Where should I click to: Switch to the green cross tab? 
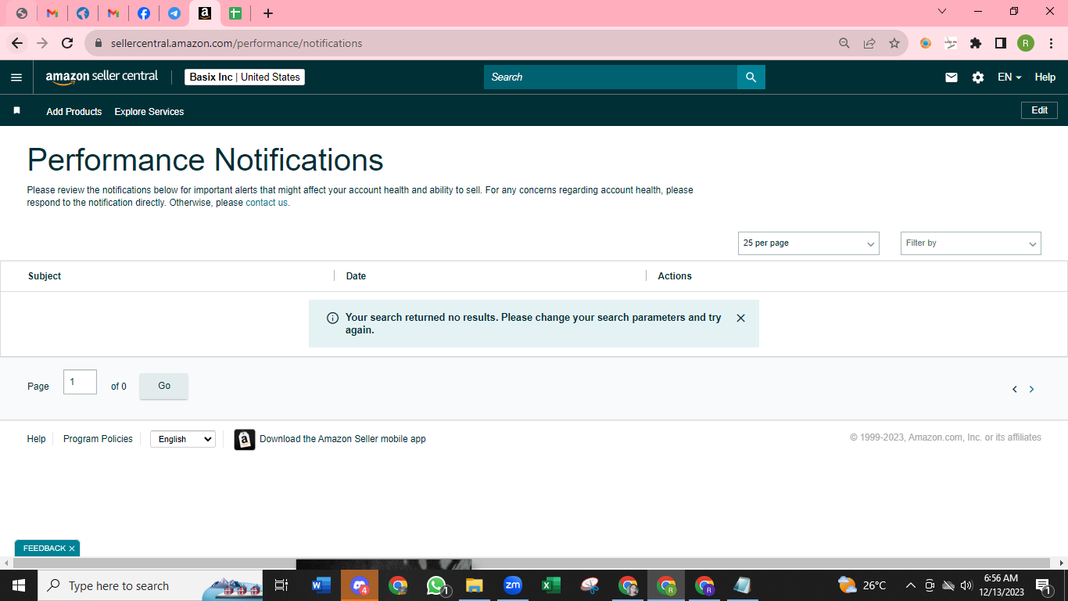(x=235, y=13)
